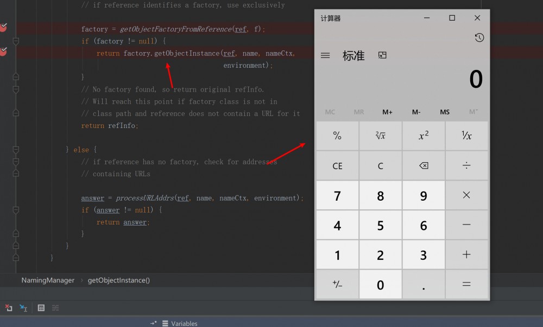The width and height of the screenshot is (543, 327).
Task: Toggle breakpoint on getObjectFactoryFromReference line
Action: click(x=3, y=27)
